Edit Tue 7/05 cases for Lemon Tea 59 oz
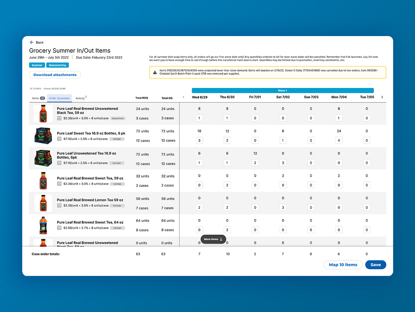This screenshot has height=312, width=415. tap(367, 207)
